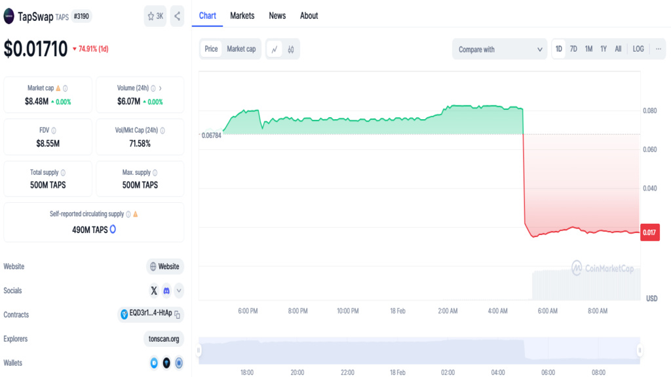Click the TapSwap coin logo
Viewport: 671px width, 377px height.
point(9,16)
